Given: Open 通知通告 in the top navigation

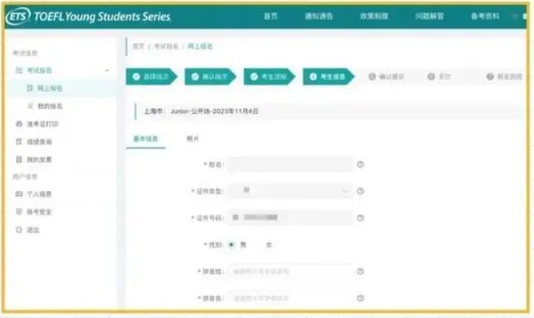Looking at the screenshot, I should [319, 16].
